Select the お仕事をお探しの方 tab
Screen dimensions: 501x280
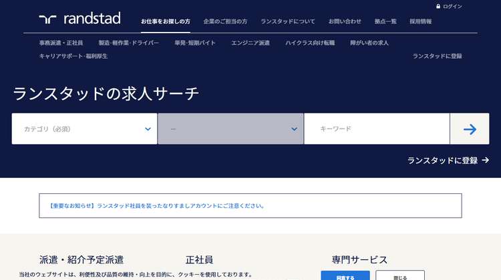(165, 21)
